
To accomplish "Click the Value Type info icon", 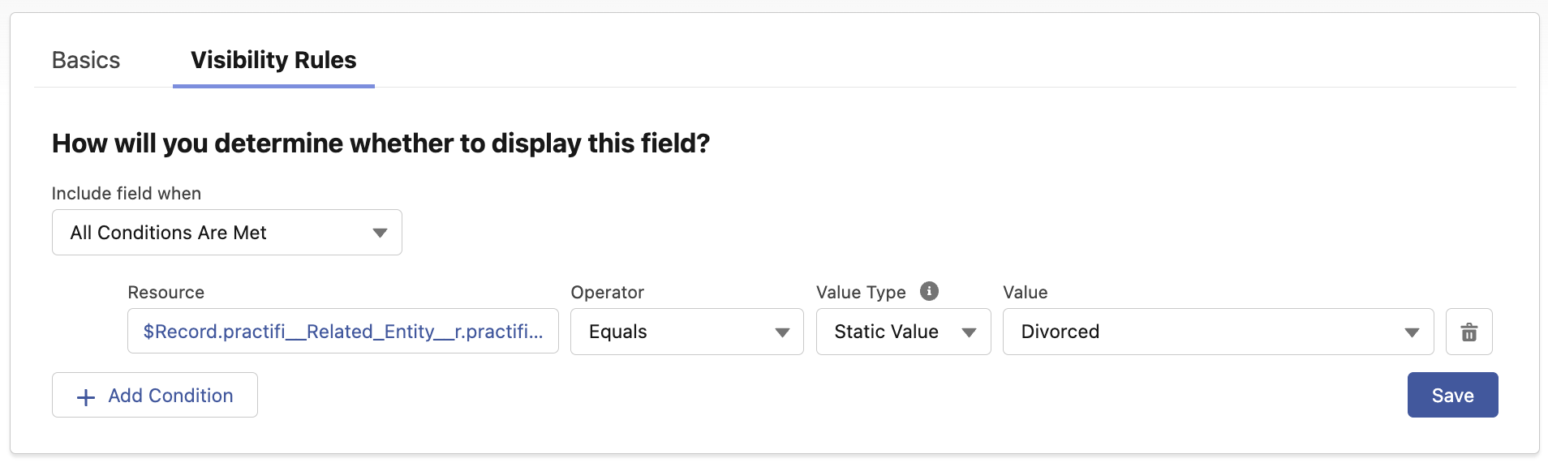I will tap(929, 291).
